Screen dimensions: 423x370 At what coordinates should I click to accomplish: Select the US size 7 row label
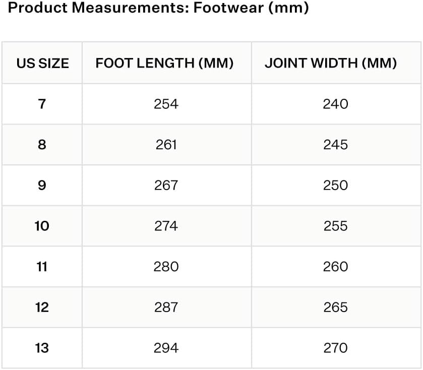point(42,104)
